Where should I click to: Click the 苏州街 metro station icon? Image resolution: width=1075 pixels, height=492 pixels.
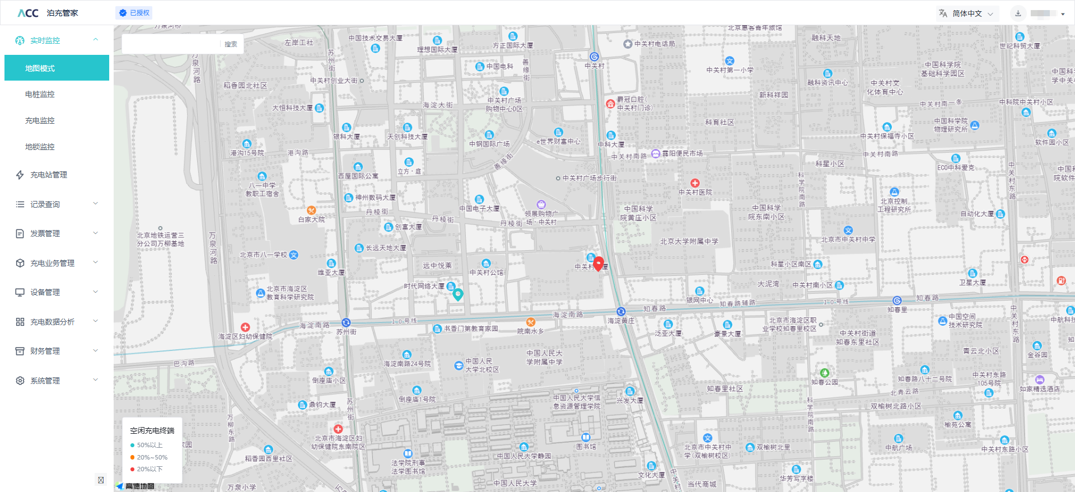pyautogui.click(x=346, y=323)
